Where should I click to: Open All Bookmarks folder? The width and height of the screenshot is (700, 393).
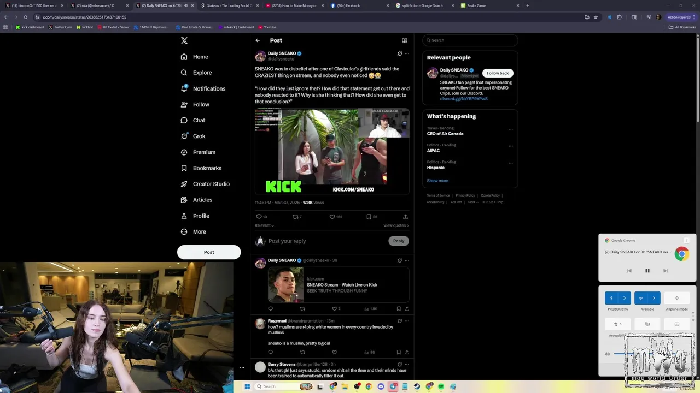(x=682, y=27)
